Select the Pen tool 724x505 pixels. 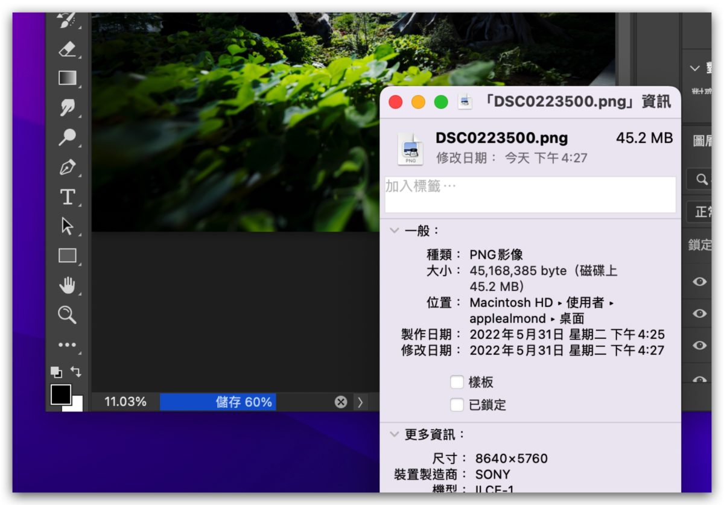[67, 167]
